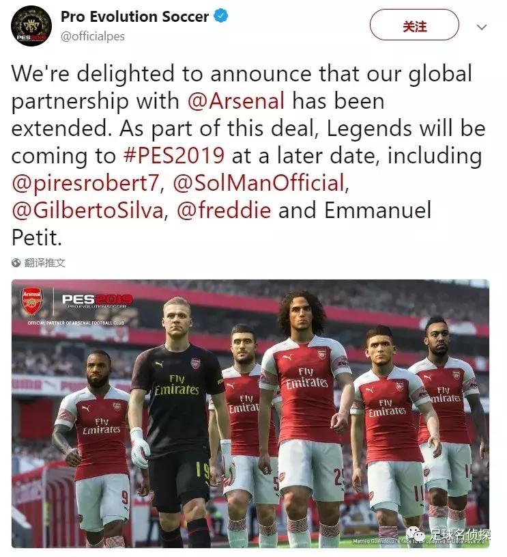Viewport: 507px width, 557px height.
Task: Open the tweet options chevron
Action: [482, 27]
